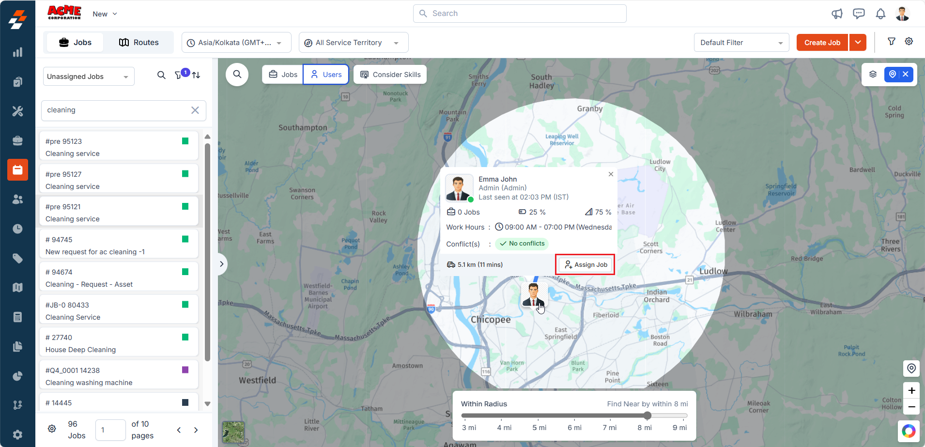Go to previous page of jobs

179,430
